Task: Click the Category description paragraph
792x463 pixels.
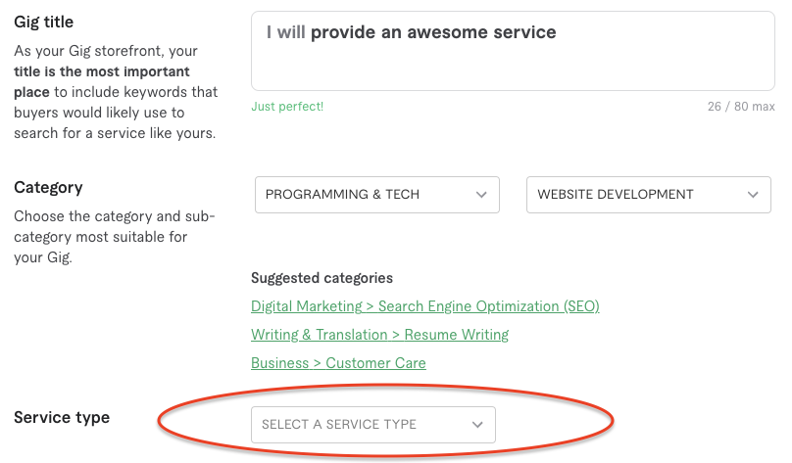Action: 115,237
